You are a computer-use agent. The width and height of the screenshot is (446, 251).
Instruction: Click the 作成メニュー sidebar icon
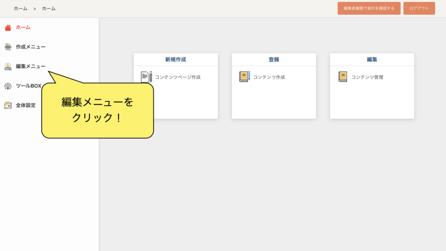pyautogui.click(x=8, y=47)
